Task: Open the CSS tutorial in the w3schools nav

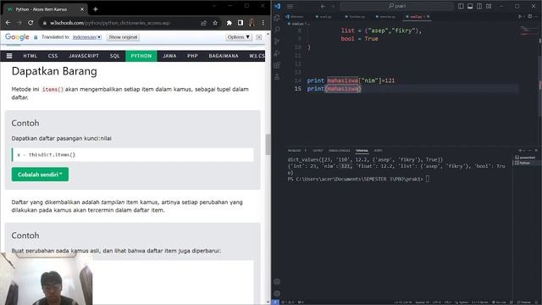Action: [53, 56]
